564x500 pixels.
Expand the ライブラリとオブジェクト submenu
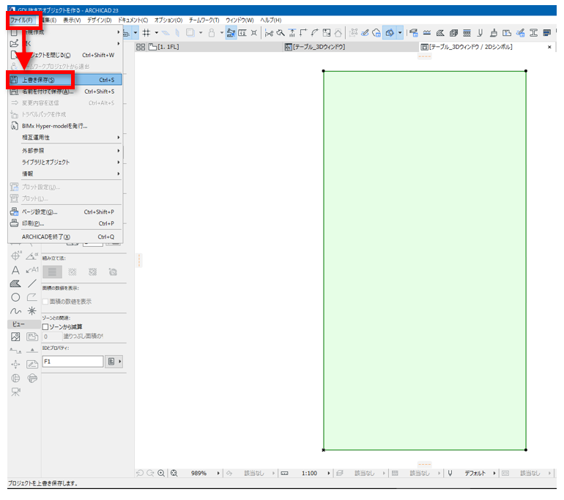(x=65, y=162)
